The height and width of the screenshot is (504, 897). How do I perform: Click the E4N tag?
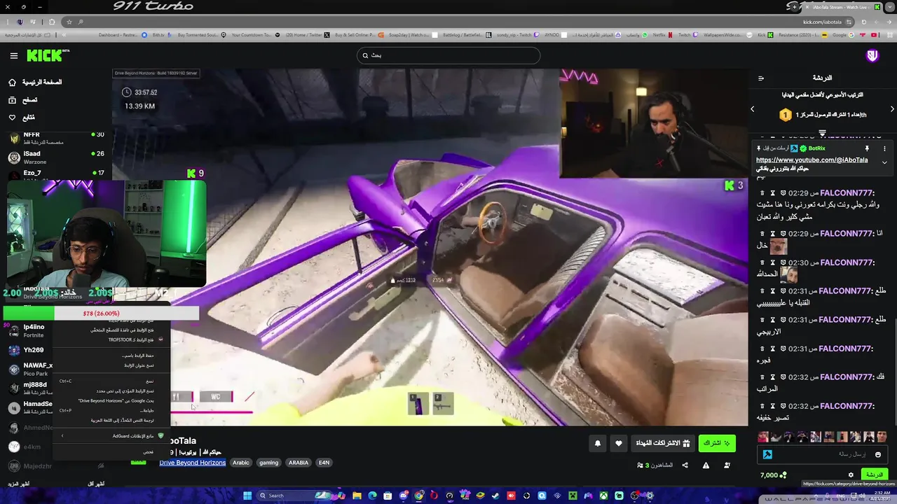pyautogui.click(x=324, y=463)
